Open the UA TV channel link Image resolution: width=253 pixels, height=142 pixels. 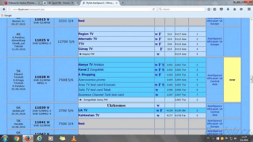coord(83,110)
